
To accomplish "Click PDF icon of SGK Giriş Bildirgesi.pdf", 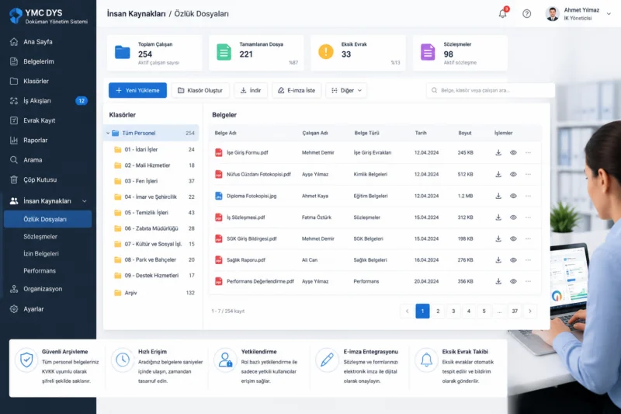I will coord(219,239).
